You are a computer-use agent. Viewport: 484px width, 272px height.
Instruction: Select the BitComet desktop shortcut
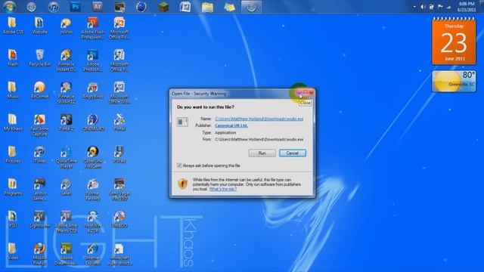[x=39, y=90]
